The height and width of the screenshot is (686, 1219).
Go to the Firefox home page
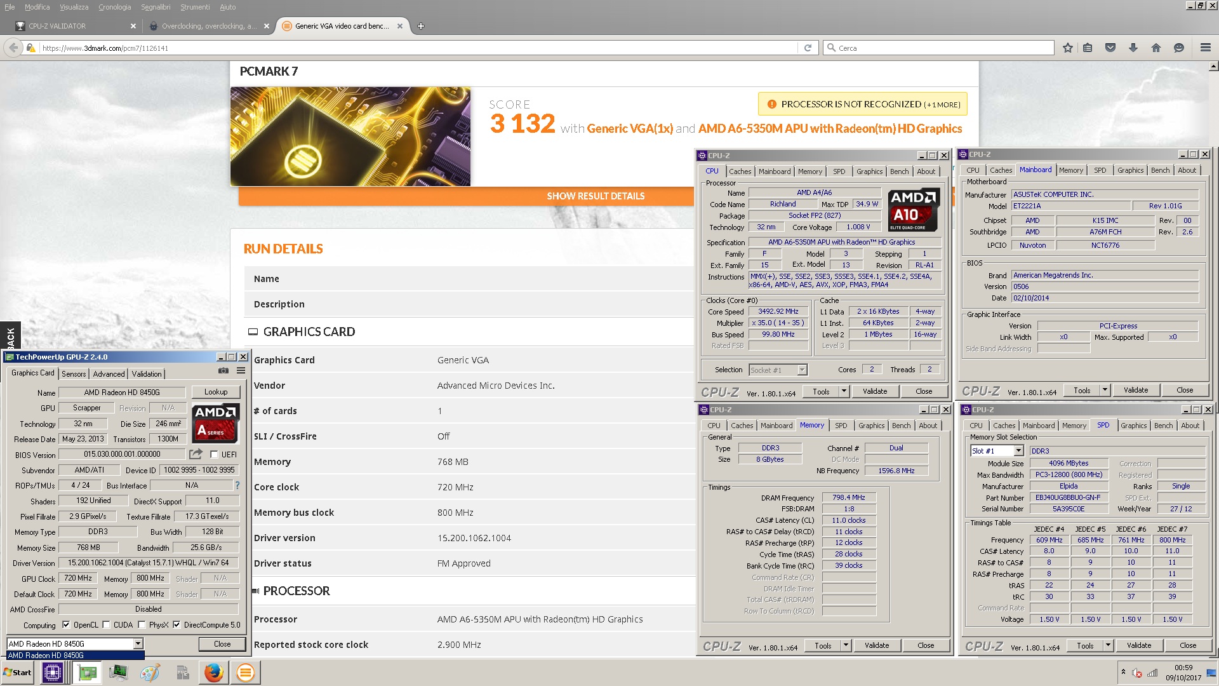pos(1156,48)
